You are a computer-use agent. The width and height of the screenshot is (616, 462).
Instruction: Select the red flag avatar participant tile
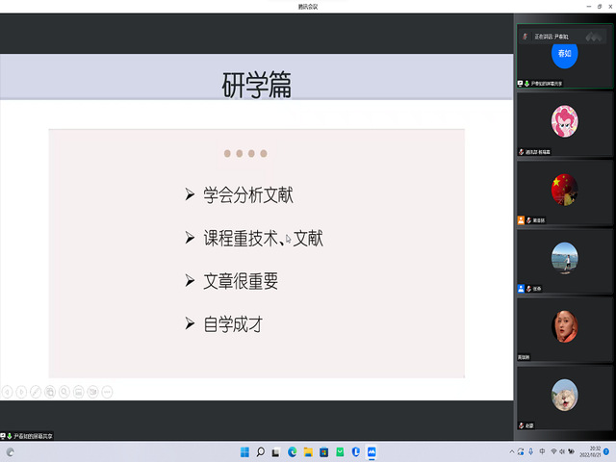[x=565, y=189]
